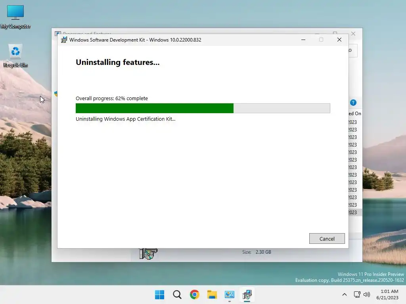406x304 pixels.
Task: Click the SDK installer title bar icon
Action: pyautogui.click(x=64, y=40)
